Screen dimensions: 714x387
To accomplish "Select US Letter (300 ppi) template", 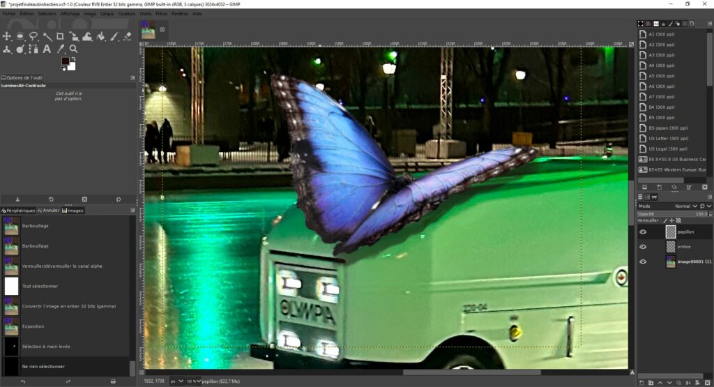I will (667, 139).
